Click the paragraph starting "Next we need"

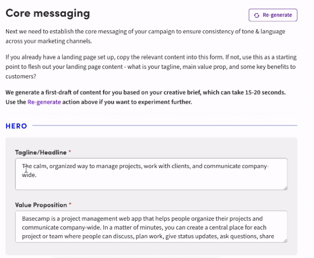145,36
